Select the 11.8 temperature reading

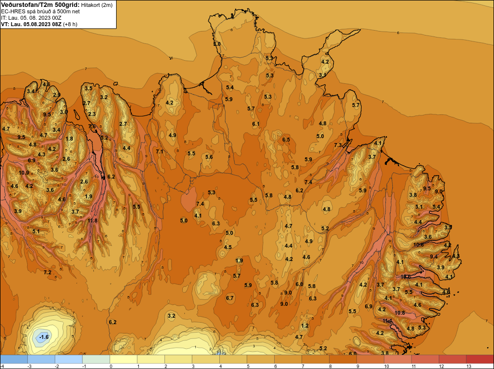point(92,221)
